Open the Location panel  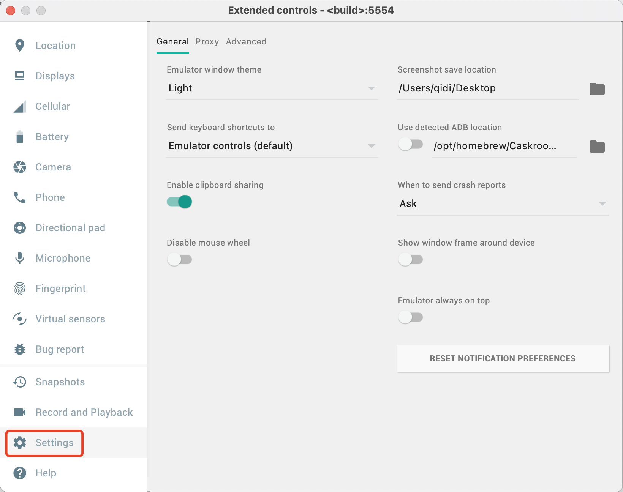pos(74,46)
